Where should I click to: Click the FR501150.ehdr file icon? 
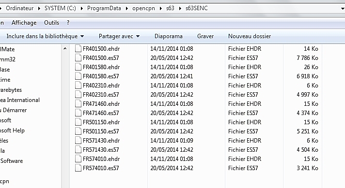pos(78,122)
